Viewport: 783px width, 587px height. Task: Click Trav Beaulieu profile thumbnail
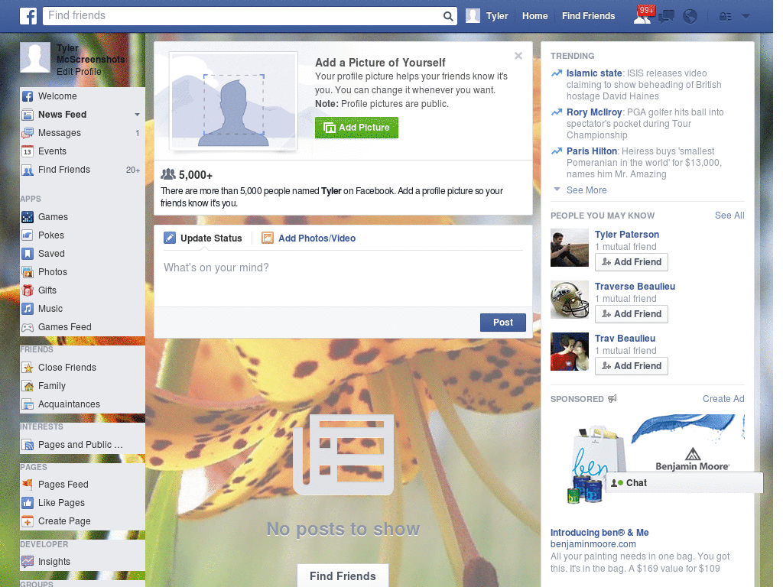[x=569, y=352]
